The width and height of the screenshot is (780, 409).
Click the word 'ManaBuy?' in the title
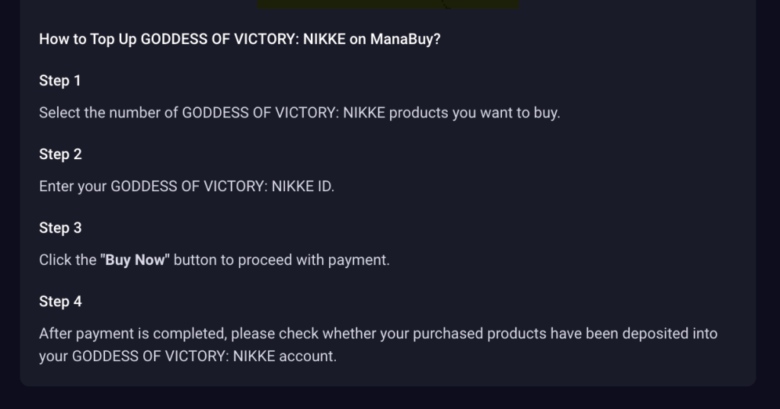tap(405, 40)
